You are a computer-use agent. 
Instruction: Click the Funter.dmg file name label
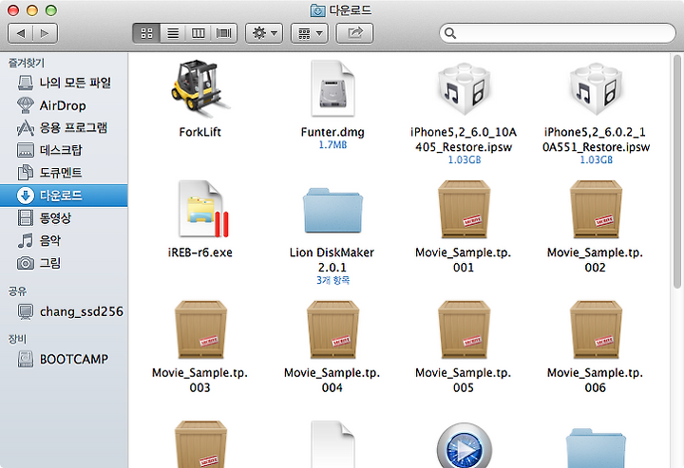pyautogui.click(x=332, y=132)
